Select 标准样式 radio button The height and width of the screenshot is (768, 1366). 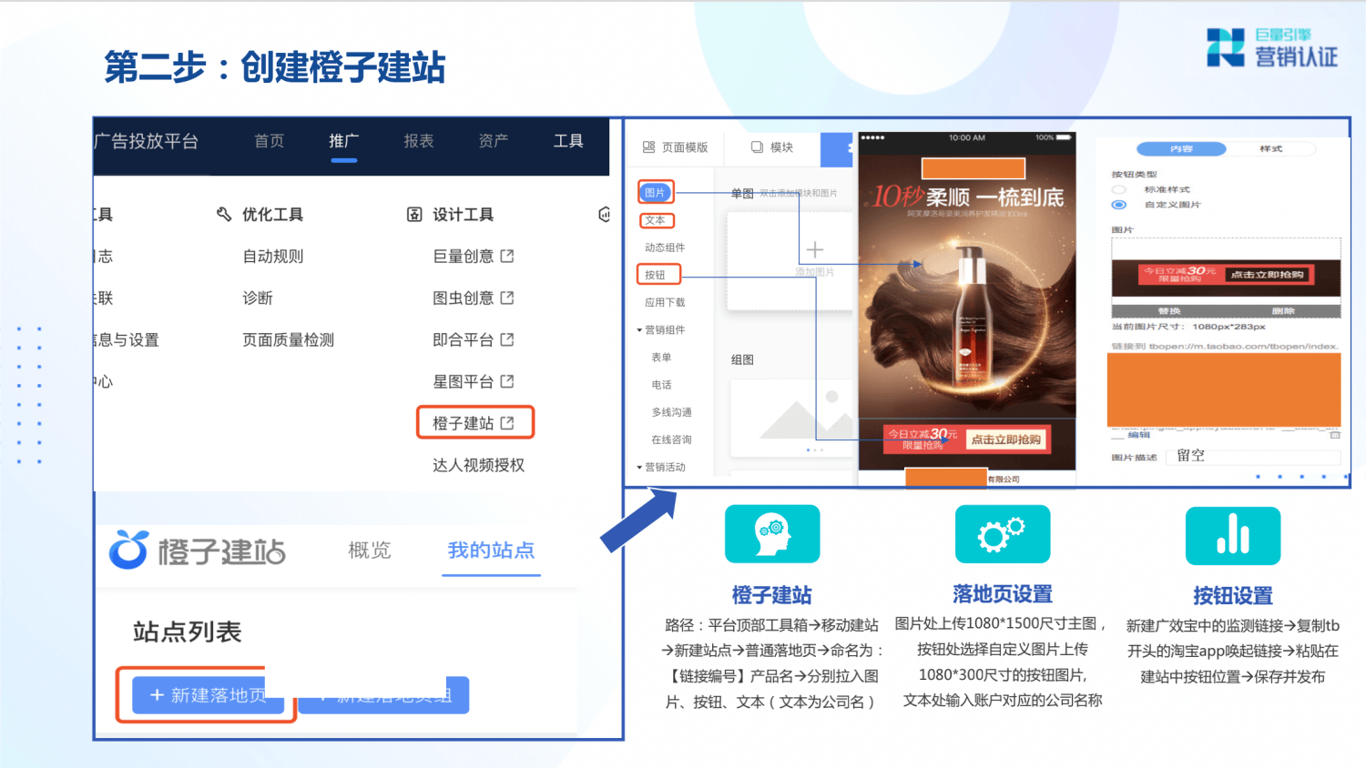1119,189
